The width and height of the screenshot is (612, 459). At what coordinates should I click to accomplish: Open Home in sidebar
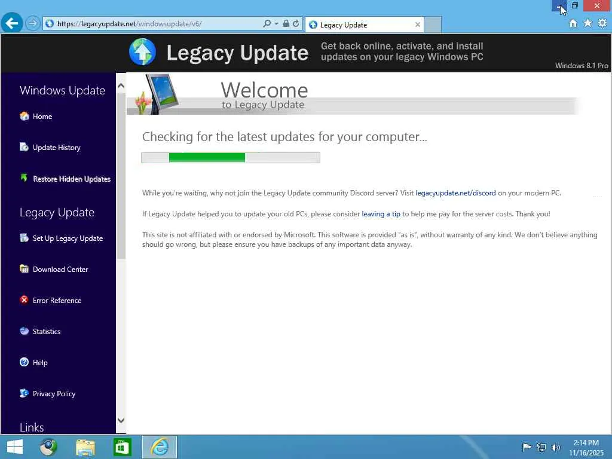pos(42,117)
